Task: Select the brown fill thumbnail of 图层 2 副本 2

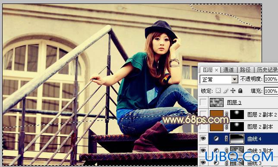Action: pyautogui.click(x=216, y=114)
